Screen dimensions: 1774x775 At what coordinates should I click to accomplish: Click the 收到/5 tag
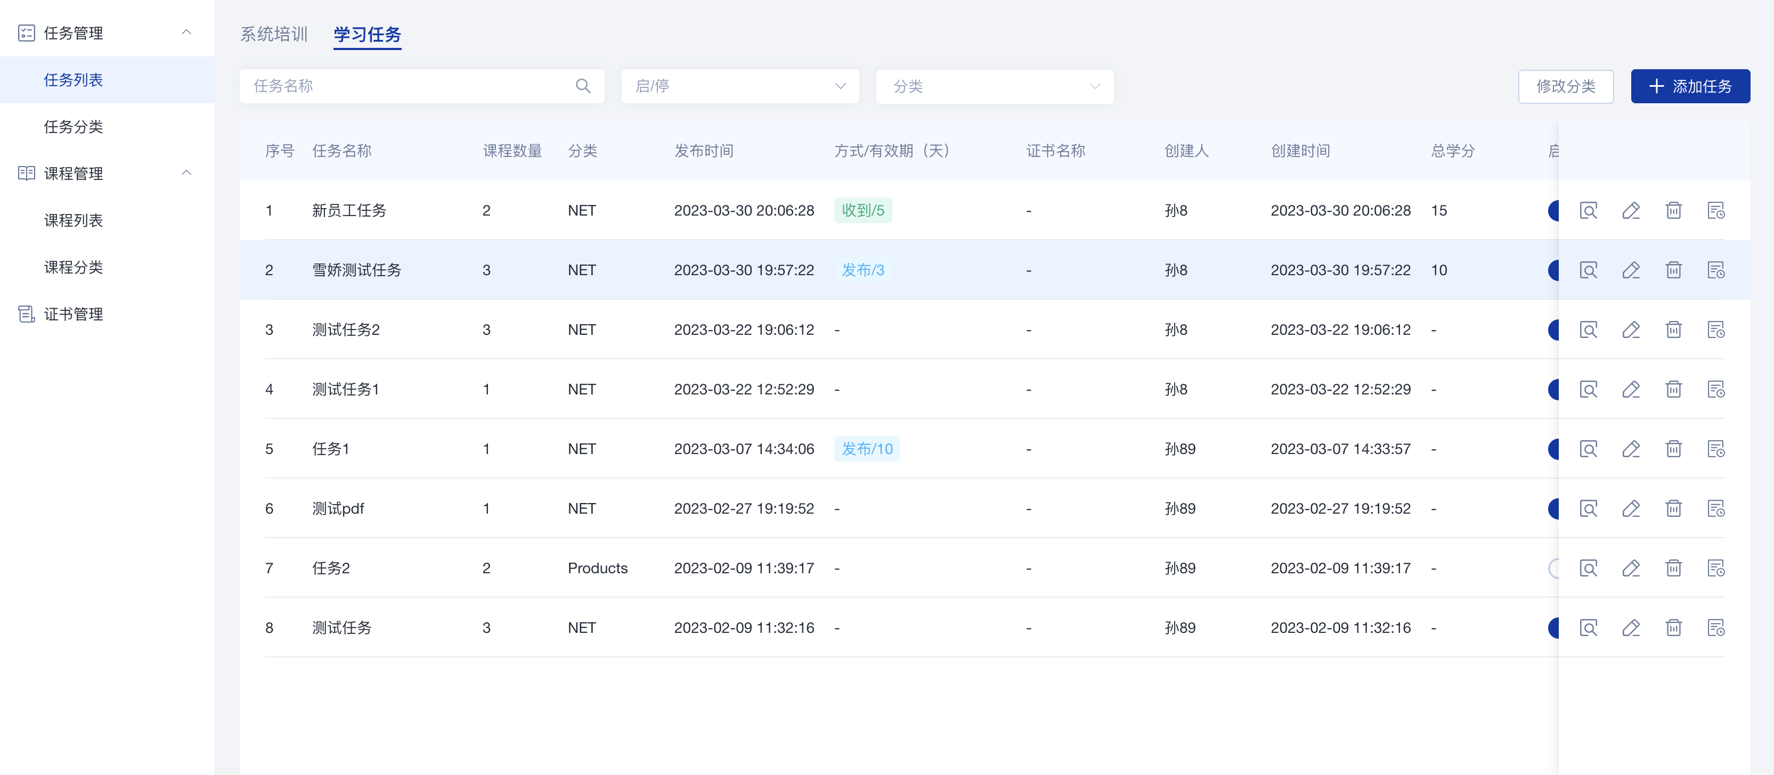[862, 211]
